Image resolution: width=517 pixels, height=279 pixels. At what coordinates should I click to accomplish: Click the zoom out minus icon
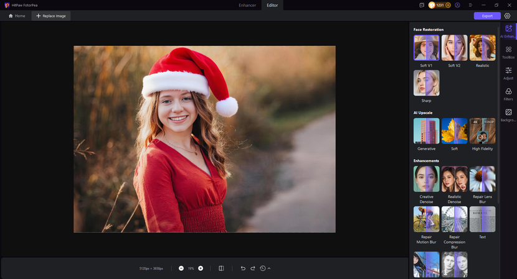tap(181, 268)
